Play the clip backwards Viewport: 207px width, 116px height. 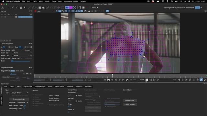tap(112, 80)
